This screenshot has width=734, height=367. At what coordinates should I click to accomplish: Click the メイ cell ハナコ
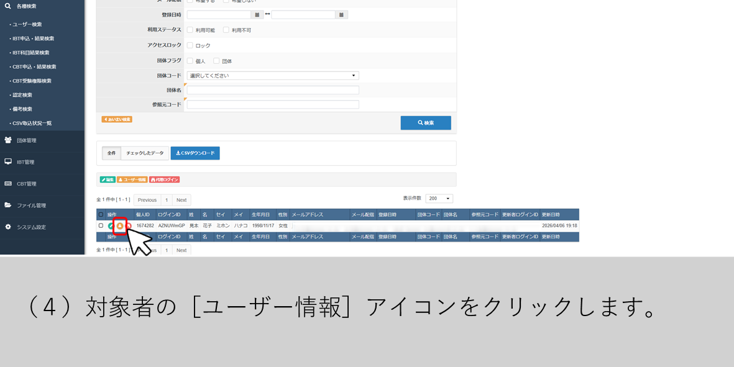tap(241, 226)
